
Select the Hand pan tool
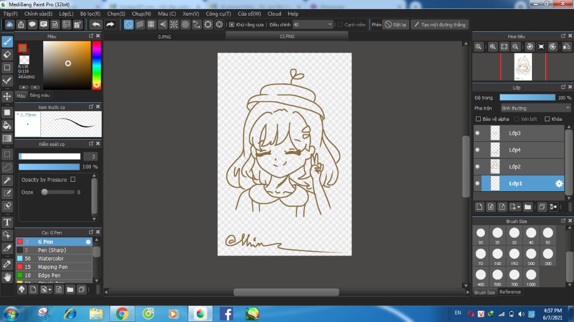pos(7,277)
